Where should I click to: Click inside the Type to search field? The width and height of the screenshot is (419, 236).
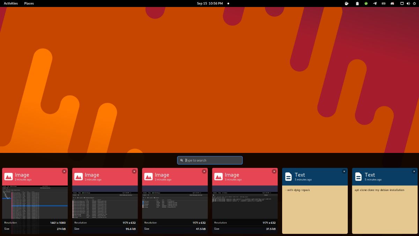tap(209, 160)
